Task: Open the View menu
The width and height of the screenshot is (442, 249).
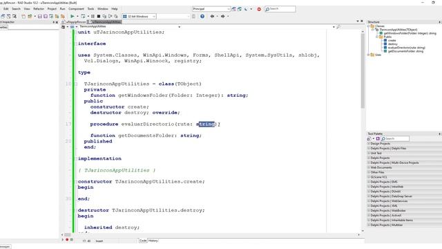Action: point(27,9)
